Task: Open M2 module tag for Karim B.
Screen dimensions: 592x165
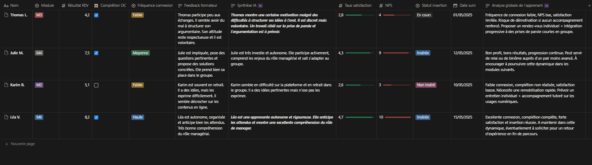Action: coord(39,85)
